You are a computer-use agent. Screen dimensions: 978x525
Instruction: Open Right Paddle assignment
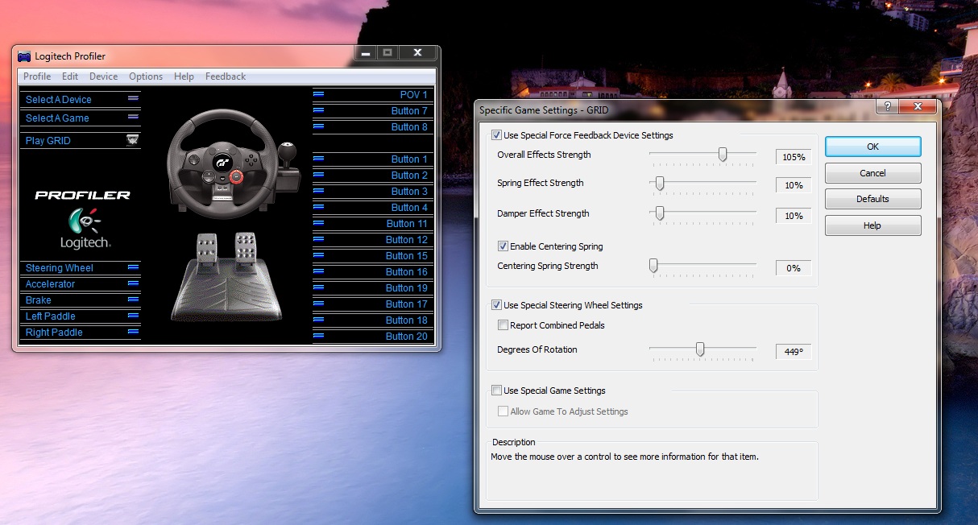[54, 333]
